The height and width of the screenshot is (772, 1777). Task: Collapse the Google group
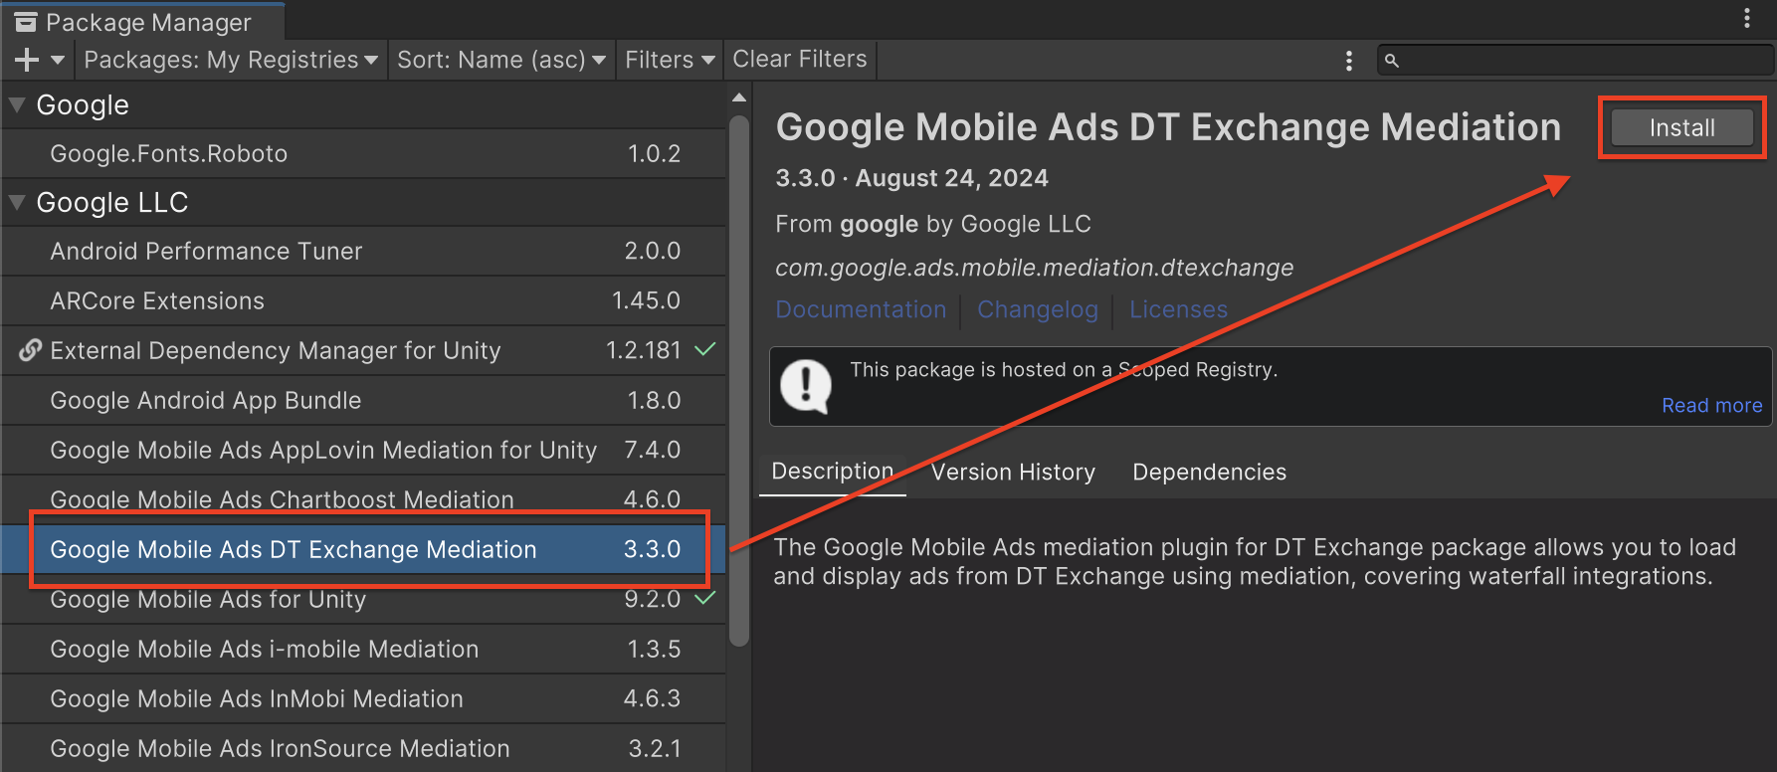pyautogui.click(x=17, y=104)
